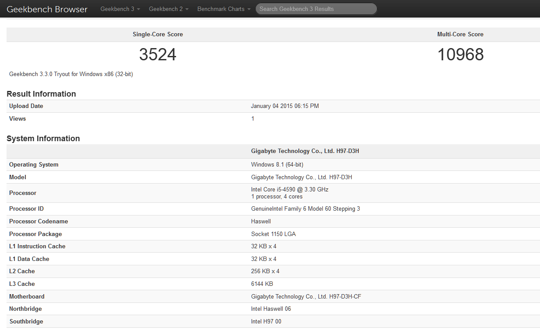Click the Result Information heading
Screen dimensions: 540x330
[x=41, y=94]
